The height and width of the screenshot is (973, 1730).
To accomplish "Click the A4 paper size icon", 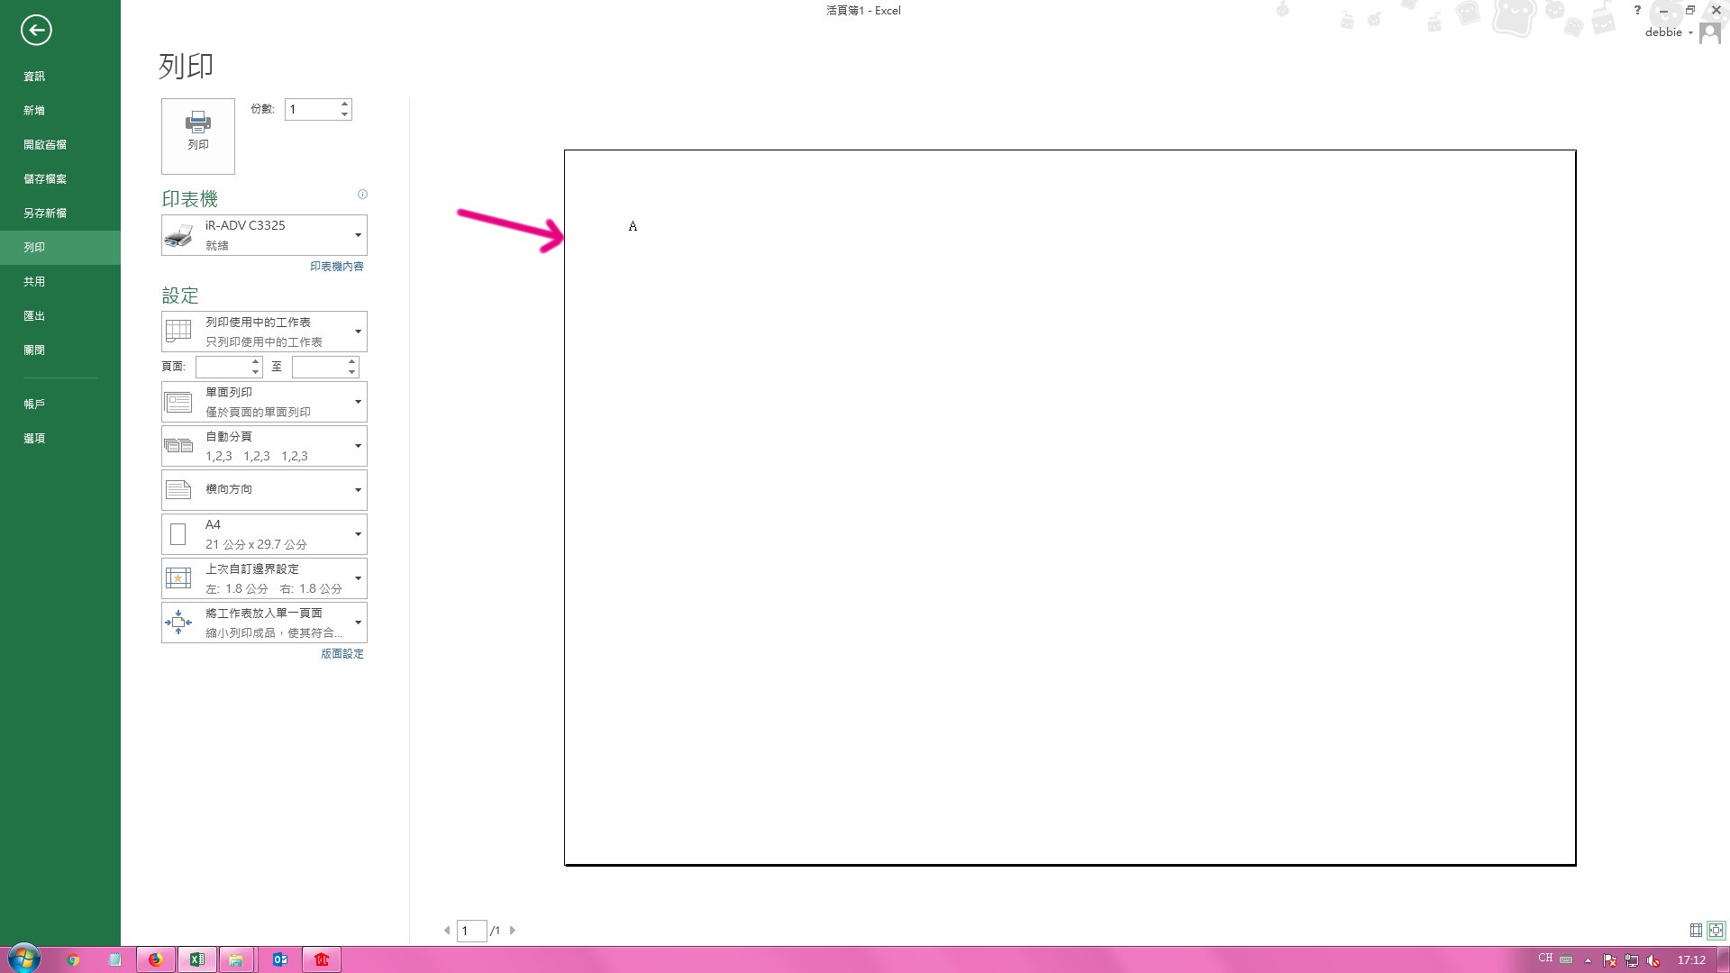I will point(178,533).
